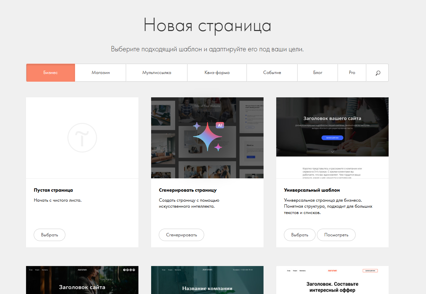Click the Tilda logo on the blank page preview
Image resolution: width=426 pixels, height=294 pixels.
[x=82, y=137]
